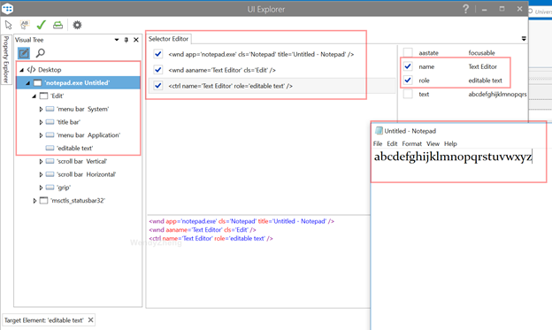Minimize the UI Explorer window
The height and width of the screenshot is (330, 552).
485,10
